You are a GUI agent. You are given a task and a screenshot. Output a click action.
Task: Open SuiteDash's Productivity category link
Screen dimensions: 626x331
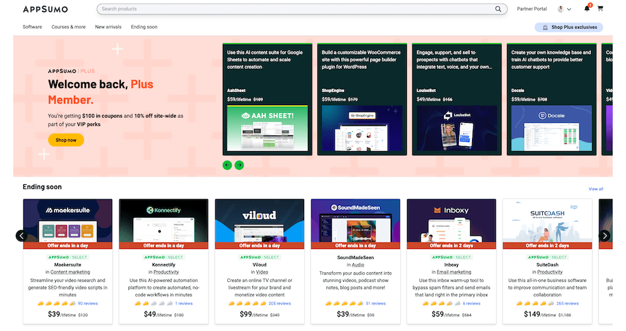[550, 272]
